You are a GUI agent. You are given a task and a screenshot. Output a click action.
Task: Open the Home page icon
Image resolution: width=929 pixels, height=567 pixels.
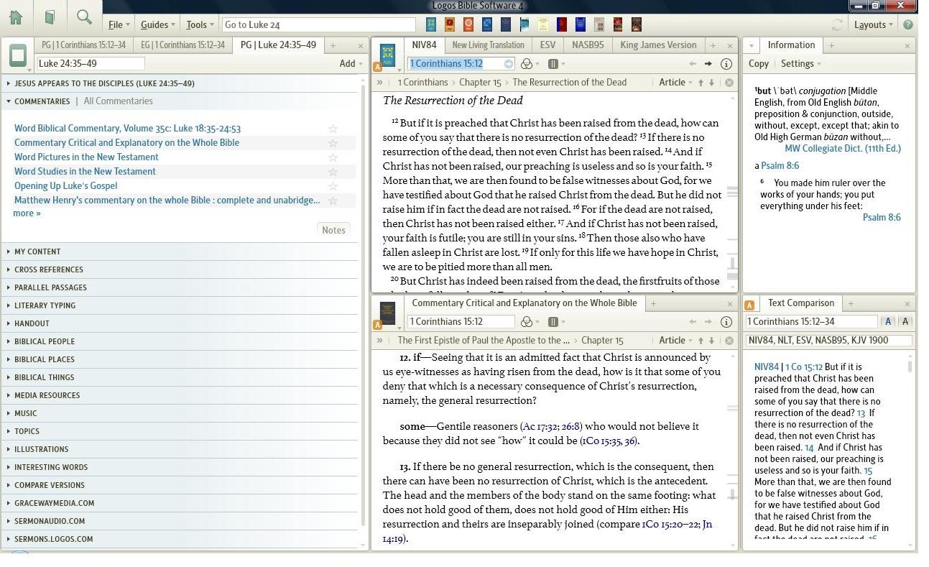click(x=16, y=18)
